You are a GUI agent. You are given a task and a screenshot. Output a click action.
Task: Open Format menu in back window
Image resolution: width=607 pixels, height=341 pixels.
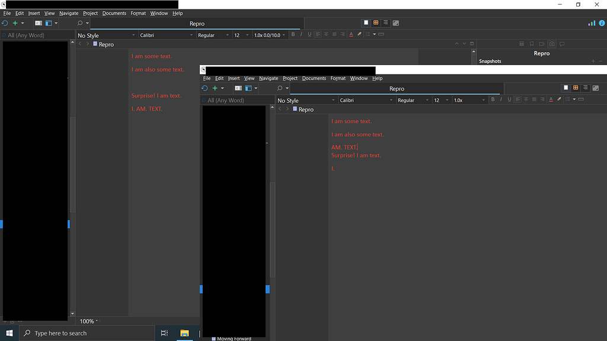tap(138, 13)
